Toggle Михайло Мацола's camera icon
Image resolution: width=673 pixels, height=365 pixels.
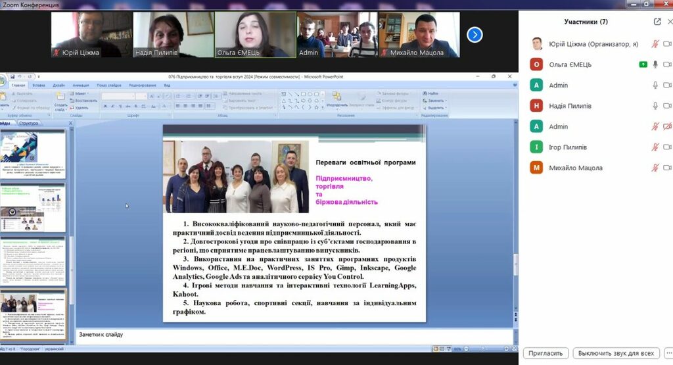tap(667, 168)
